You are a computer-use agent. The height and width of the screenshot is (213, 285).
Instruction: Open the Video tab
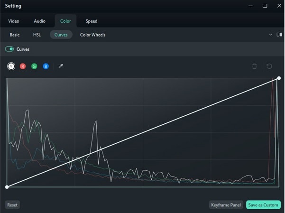tap(14, 21)
